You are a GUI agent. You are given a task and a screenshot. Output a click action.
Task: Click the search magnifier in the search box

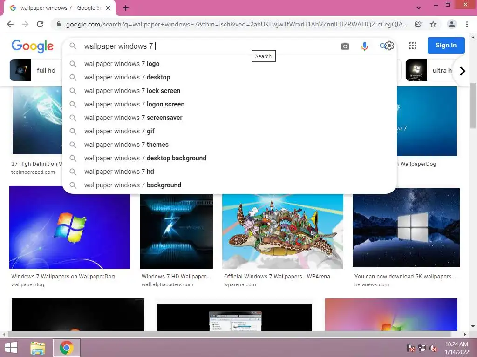[73, 46]
